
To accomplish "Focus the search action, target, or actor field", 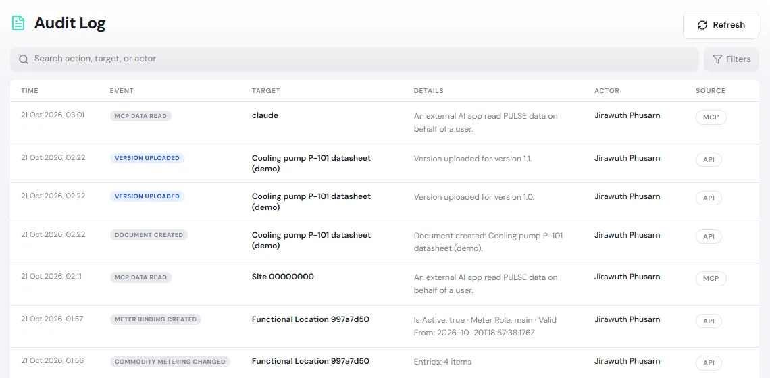I will pos(355,59).
